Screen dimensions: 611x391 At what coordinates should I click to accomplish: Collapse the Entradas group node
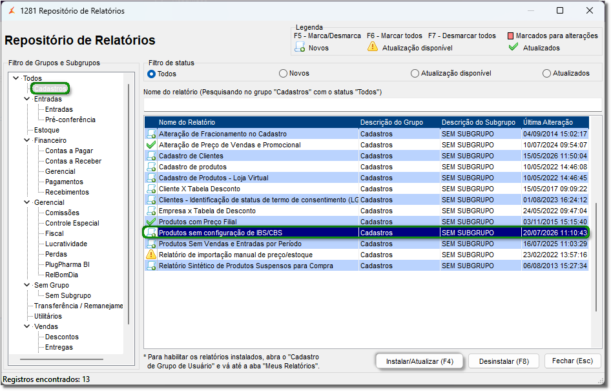(27, 99)
